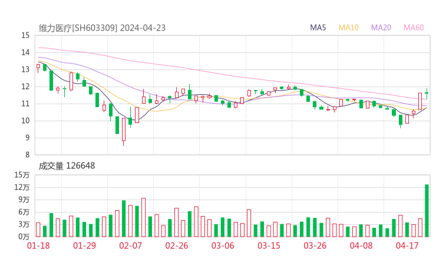The width and height of the screenshot is (436, 259).
Task: Click the volume axis label 9万
Action: 24,200
